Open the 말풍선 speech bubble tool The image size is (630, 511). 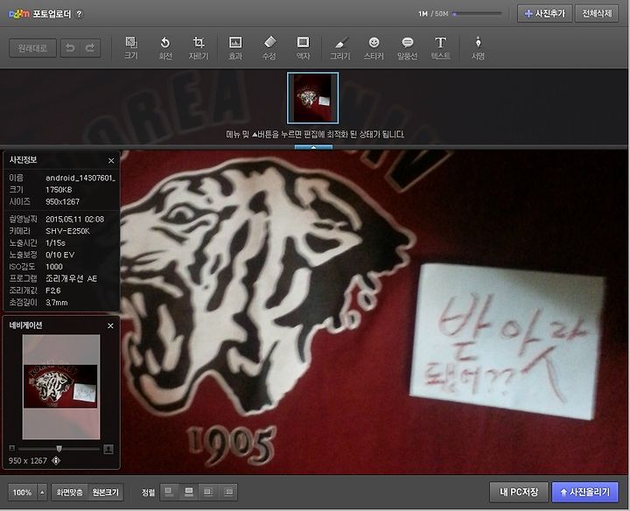coord(407,48)
